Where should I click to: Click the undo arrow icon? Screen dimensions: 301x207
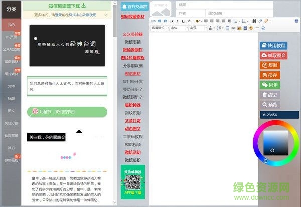pyautogui.click(x=160, y=21)
